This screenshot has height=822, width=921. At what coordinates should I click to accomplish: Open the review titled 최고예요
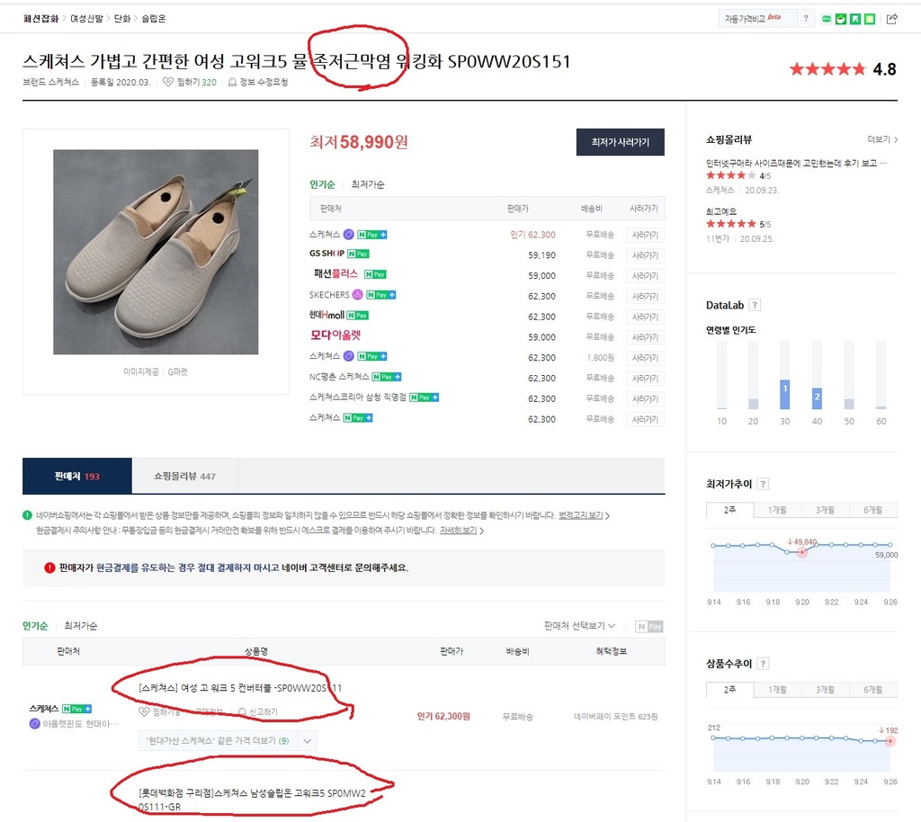(x=721, y=211)
